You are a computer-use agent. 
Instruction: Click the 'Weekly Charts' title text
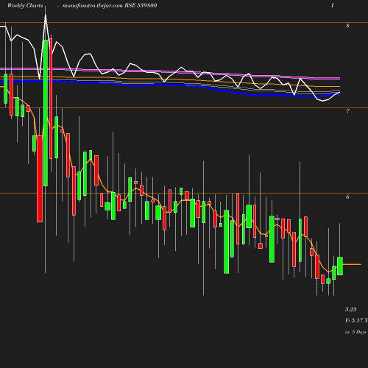pos(25,5)
